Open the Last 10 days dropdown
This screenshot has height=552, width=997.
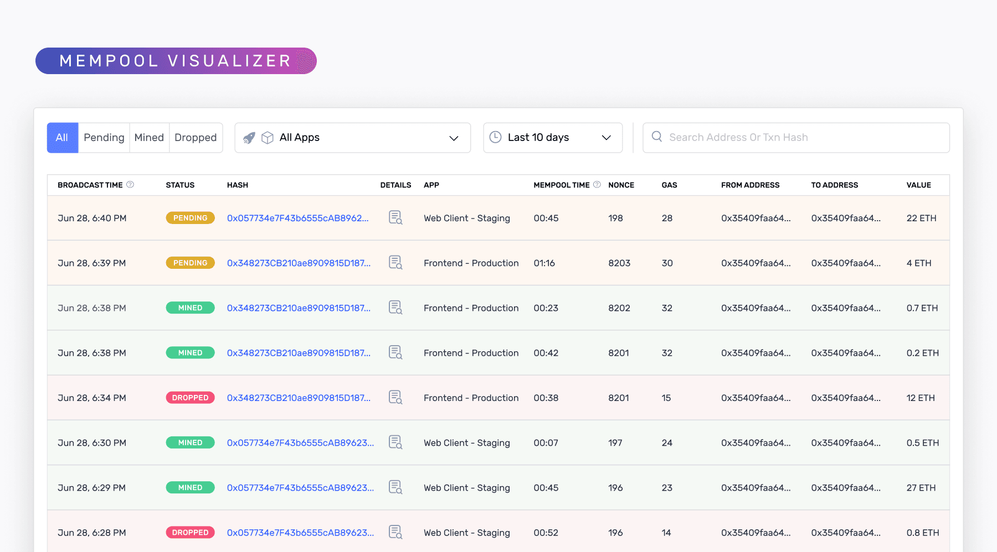click(607, 137)
